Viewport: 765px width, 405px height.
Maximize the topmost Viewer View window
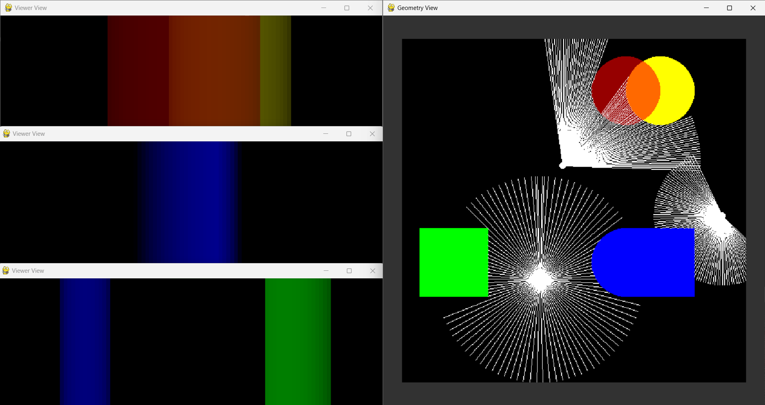346,8
